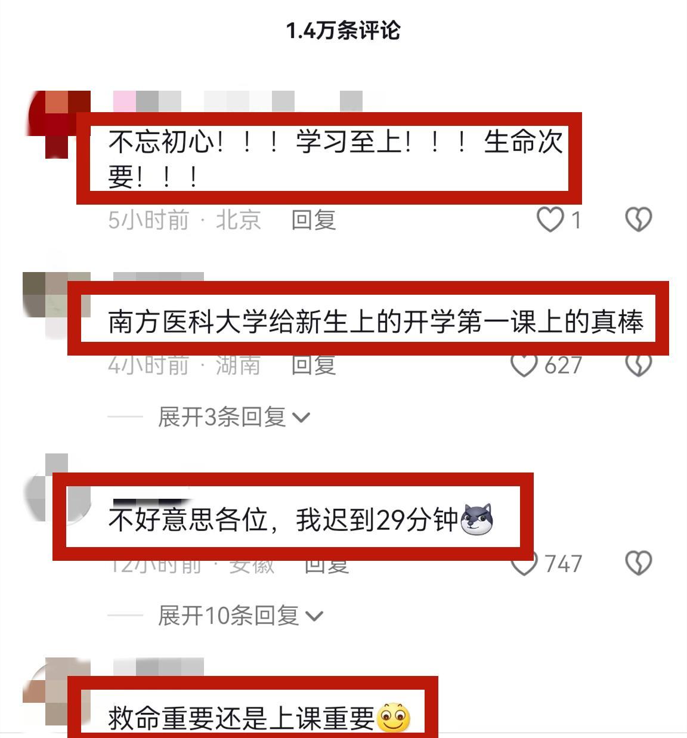Select the 不好意思各位 comment text
This screenshot has height=738, width=687.
coord(301,518)
